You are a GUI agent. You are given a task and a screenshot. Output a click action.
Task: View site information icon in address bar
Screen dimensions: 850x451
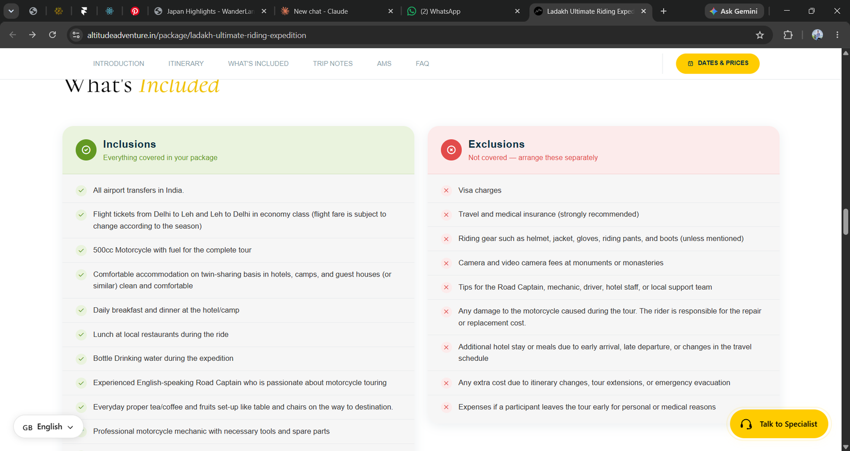point(76,35)
